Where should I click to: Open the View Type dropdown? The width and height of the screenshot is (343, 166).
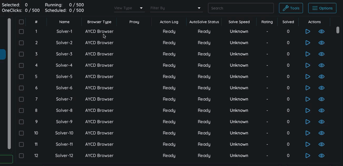129,8
